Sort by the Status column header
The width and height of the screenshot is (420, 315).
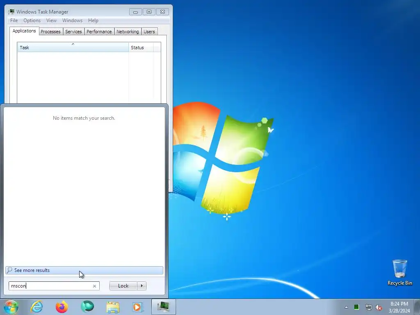click(141, 48)
